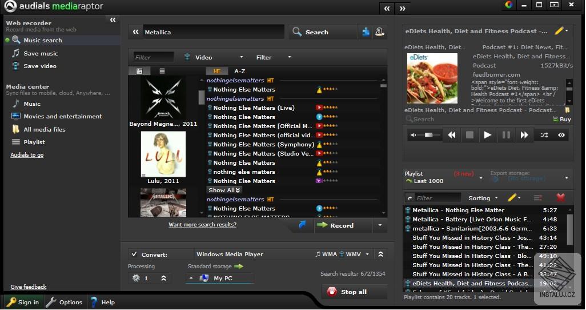Viewport: 586px width, 310px height.
Task: Toggle the eye visibility icon in player
Action: [x=561, y=135]
